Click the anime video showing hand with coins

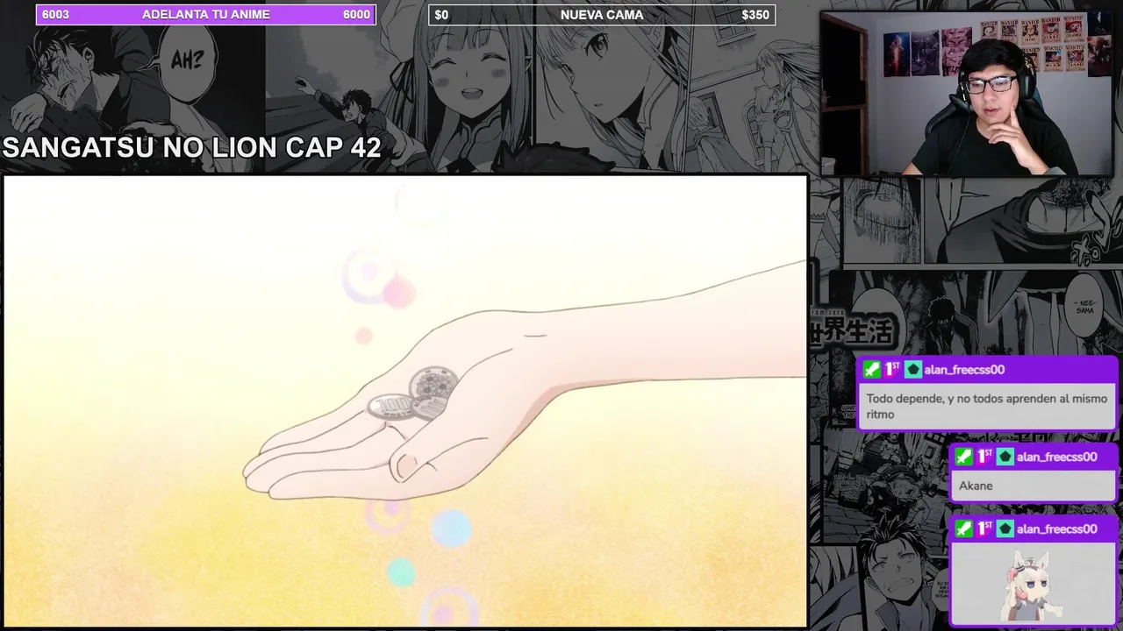tap(405, 401)
